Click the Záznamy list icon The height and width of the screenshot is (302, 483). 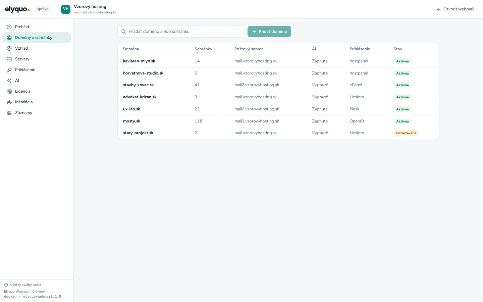[9, 113]
